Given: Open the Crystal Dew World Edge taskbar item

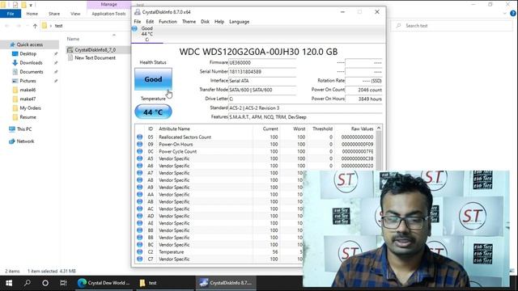Looking at the screenshot, I should 104,283.
